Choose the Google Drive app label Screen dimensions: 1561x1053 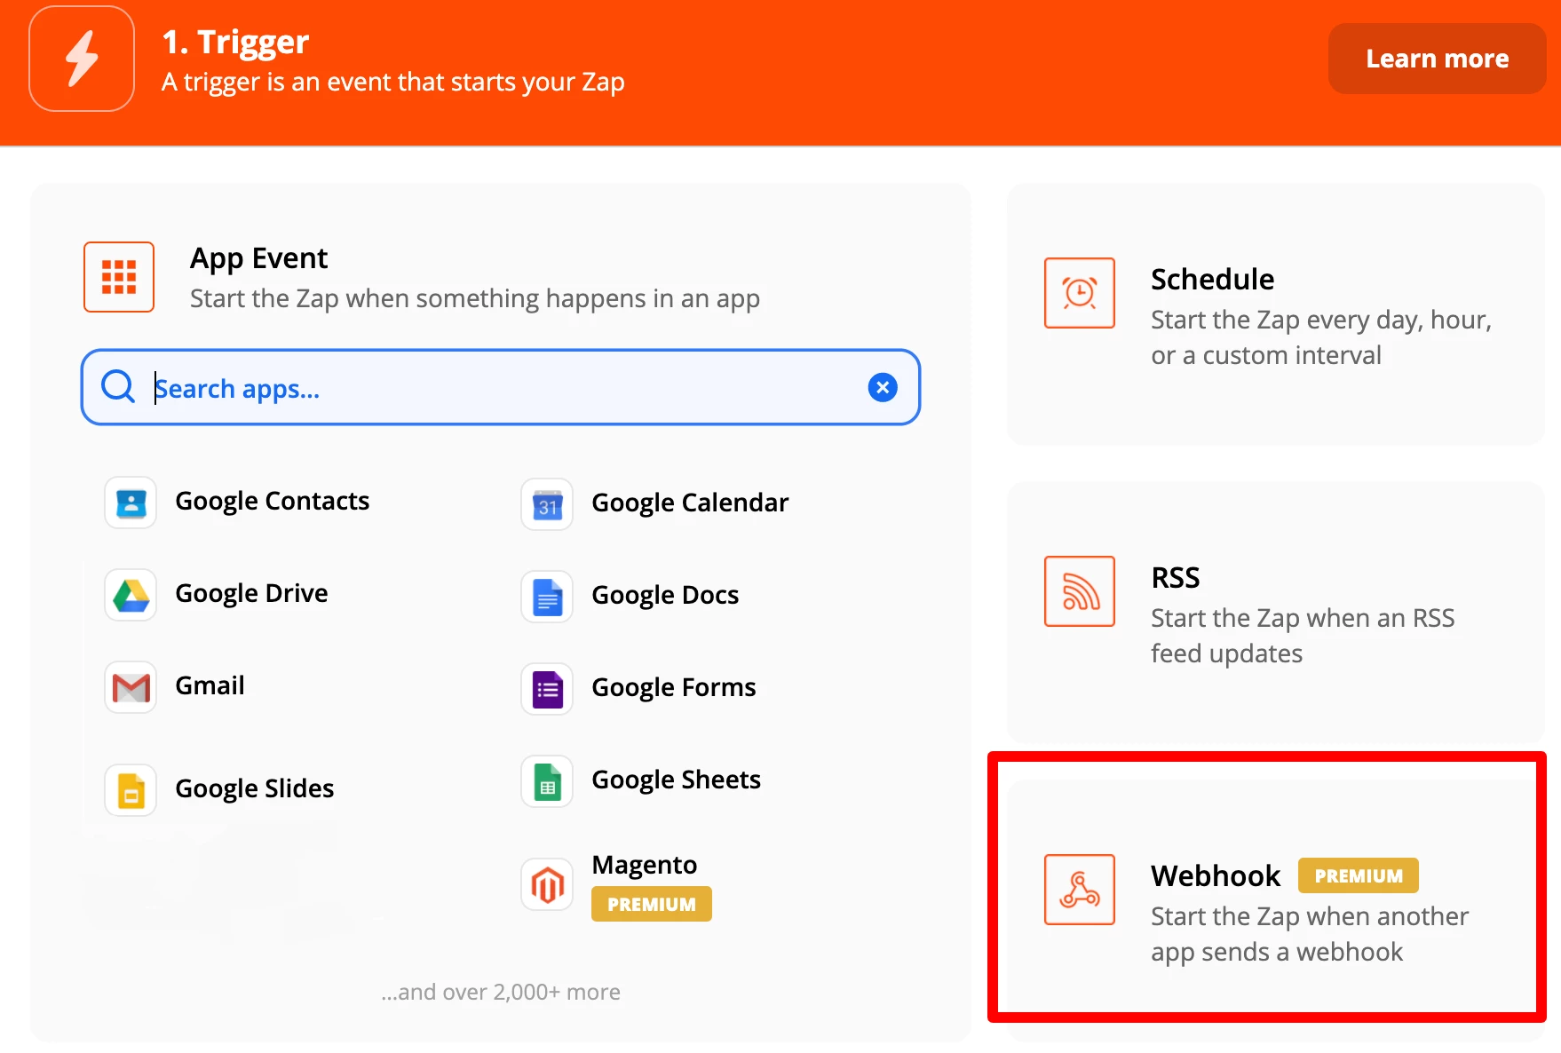251,593
